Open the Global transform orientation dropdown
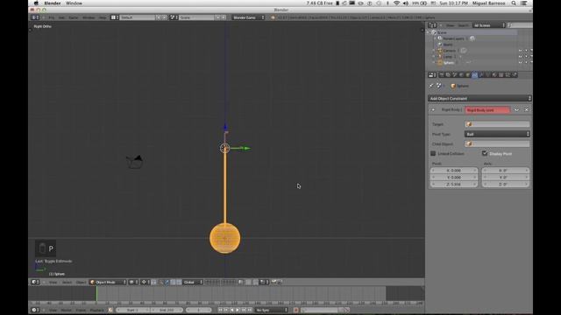 [x=193, y=282]
